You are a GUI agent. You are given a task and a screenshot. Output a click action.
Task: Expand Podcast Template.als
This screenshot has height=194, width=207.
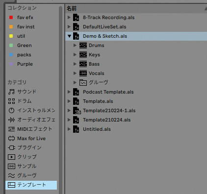click(x=69, y=92)
